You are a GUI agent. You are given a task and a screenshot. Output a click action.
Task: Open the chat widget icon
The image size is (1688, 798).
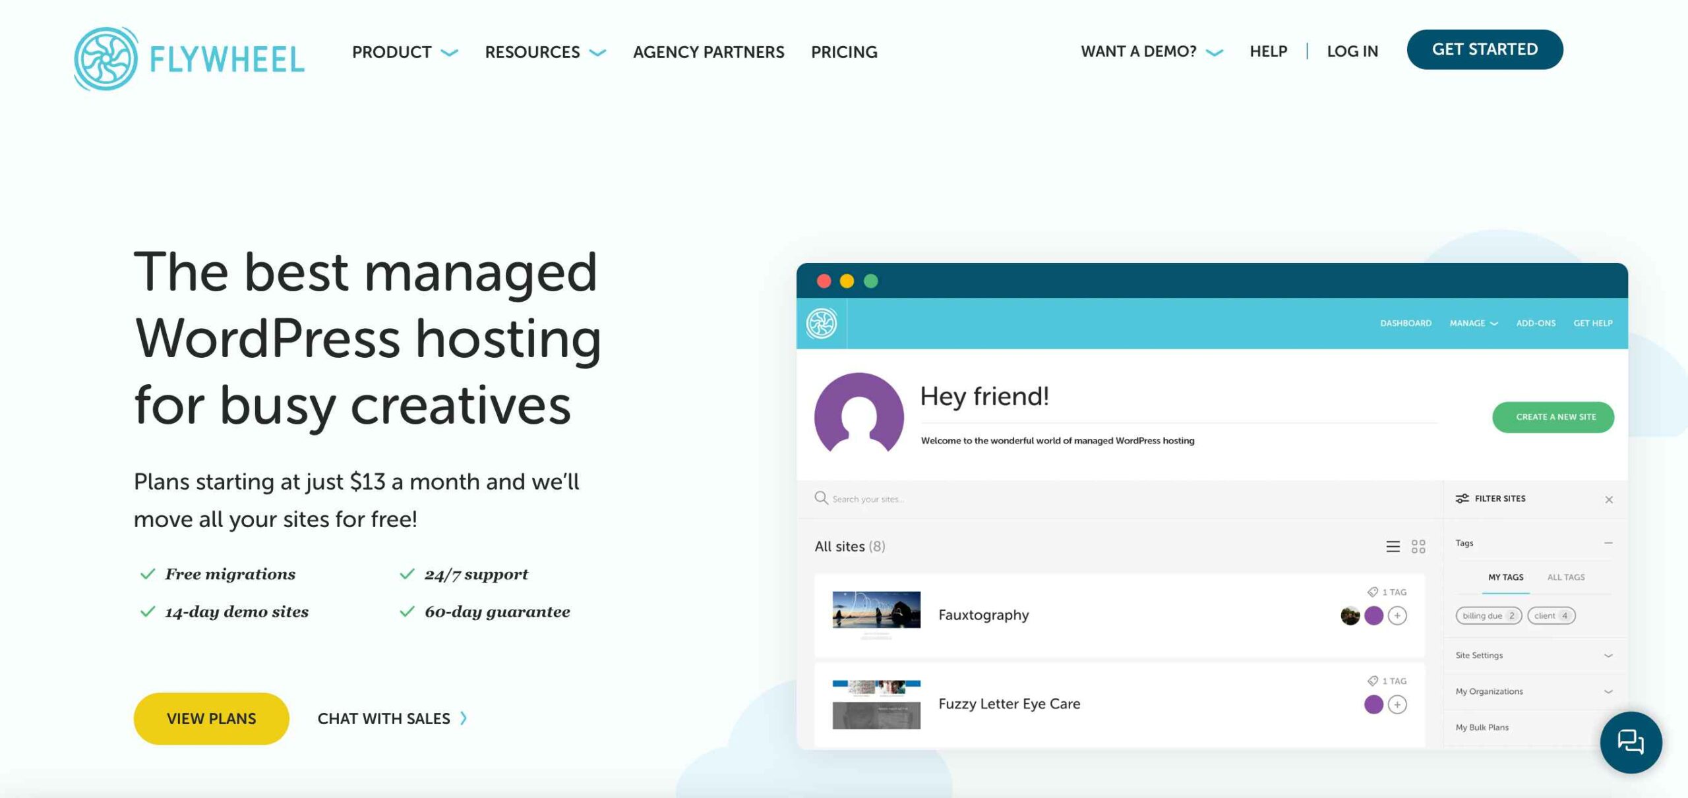[x=1631, y=742]
